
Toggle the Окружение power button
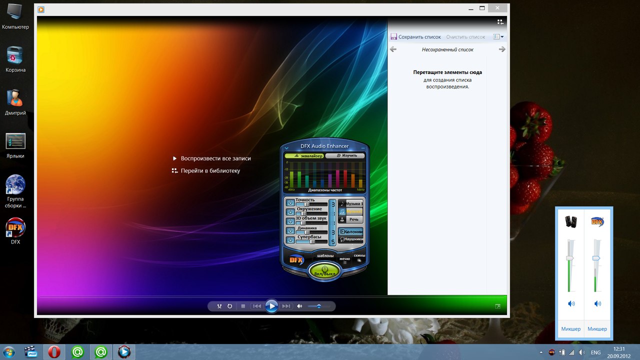(x=290, y=212)
